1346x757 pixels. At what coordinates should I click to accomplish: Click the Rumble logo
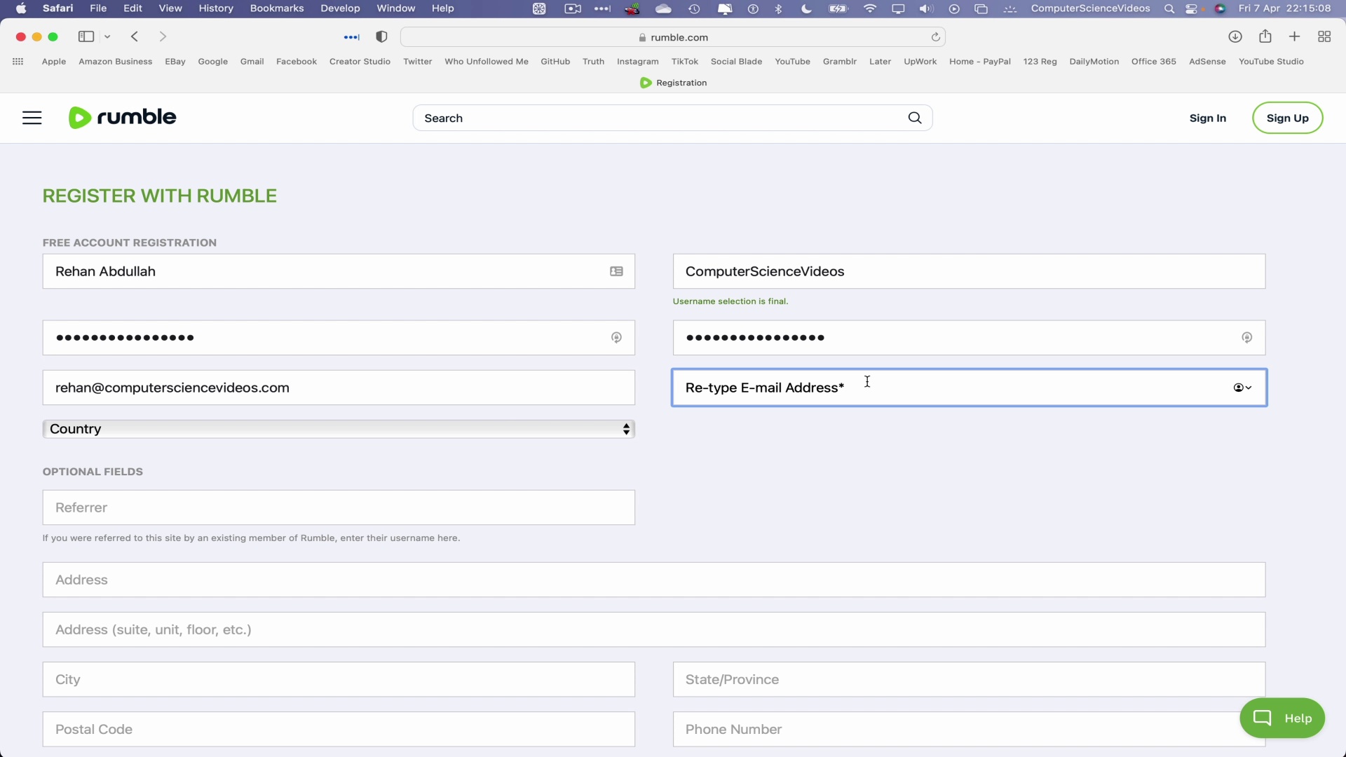123,117
